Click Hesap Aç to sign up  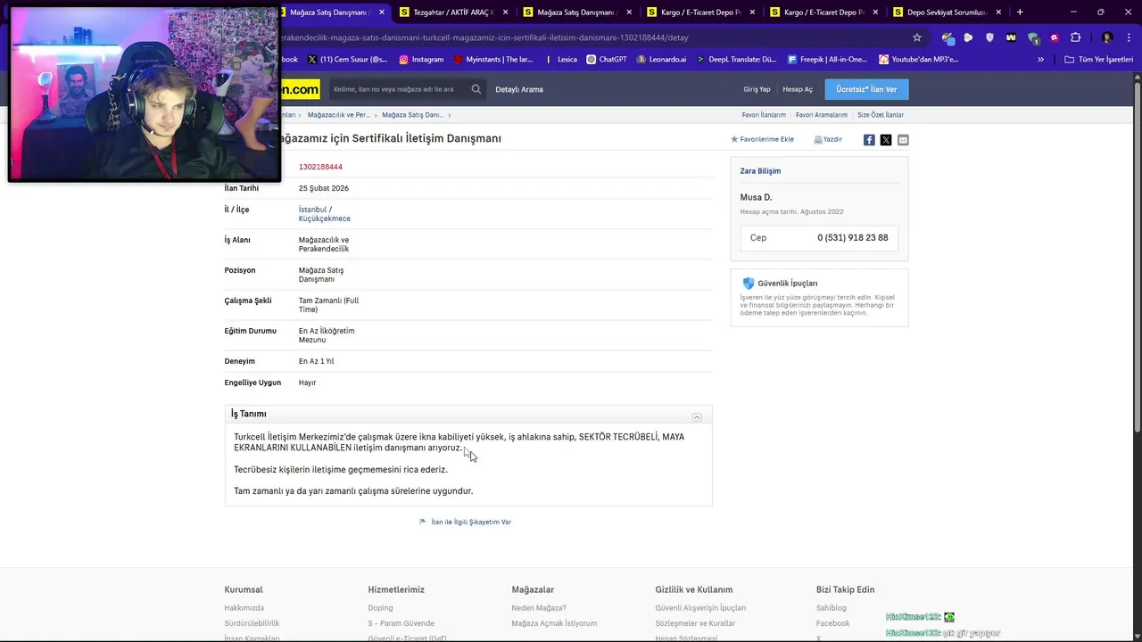pyautogui.click(x=798, y=89)
